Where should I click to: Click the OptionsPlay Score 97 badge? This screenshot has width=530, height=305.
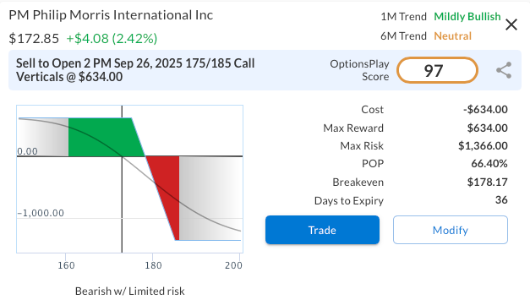(437, 70)
